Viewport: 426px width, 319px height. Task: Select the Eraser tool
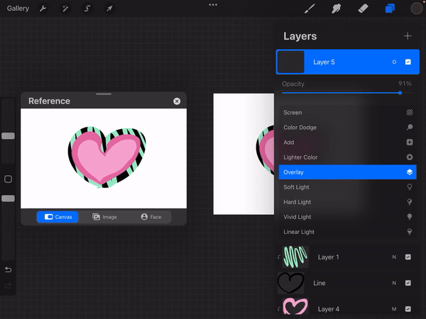pos(364,9)
